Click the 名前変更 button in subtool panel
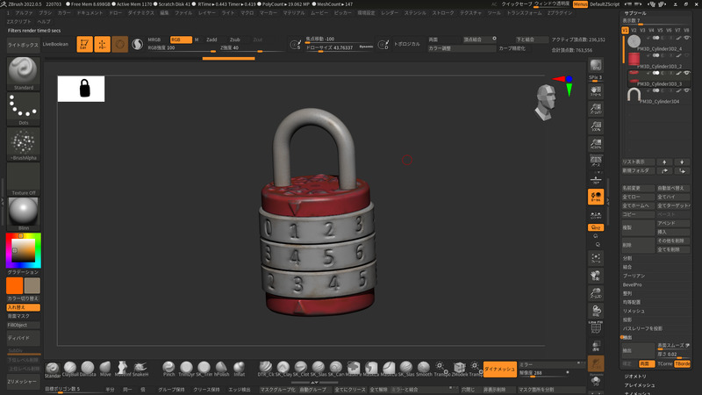Screen dimensions: 702x395 click(638, 188)
